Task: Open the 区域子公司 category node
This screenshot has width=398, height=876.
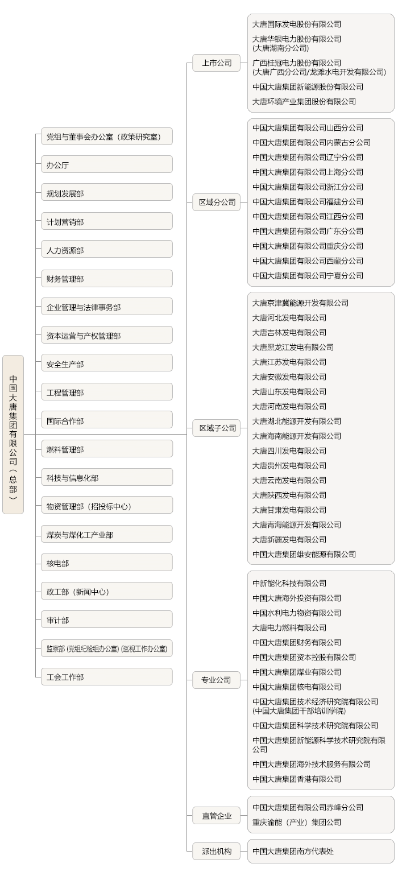Action: click(217, 428)
